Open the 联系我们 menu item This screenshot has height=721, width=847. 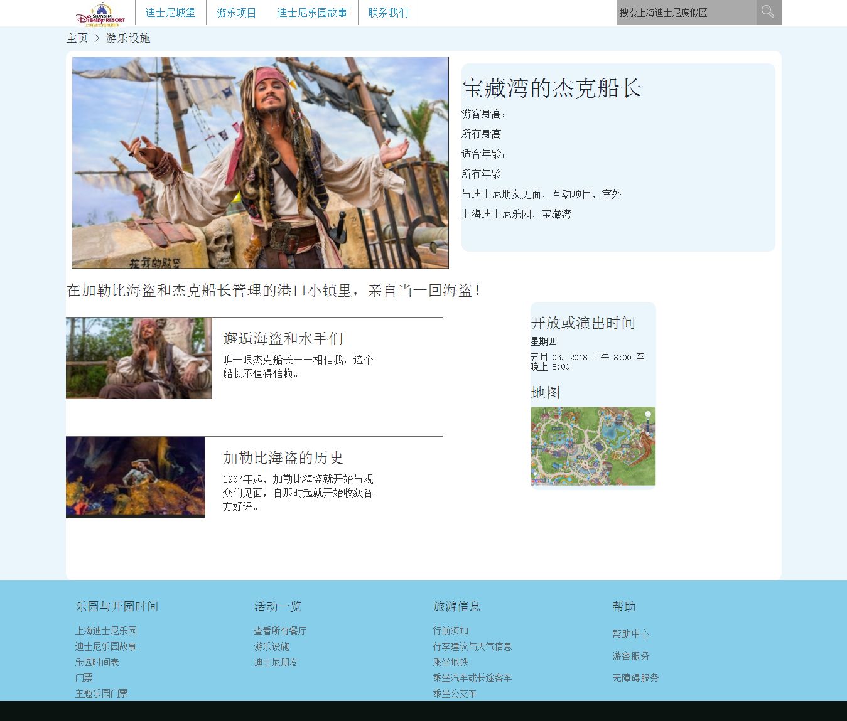pyautogui.click(x=388, y=13)
